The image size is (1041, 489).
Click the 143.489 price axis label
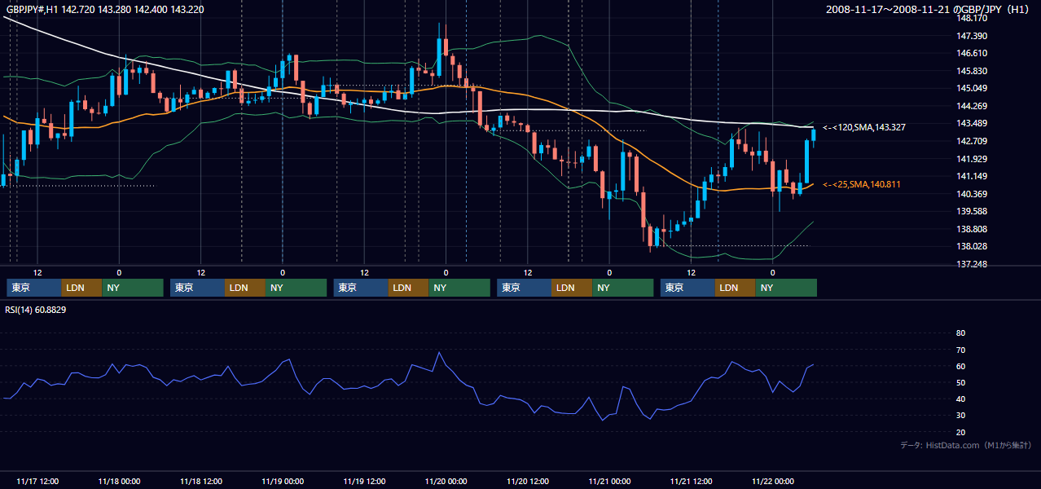pyautogui.click(x=972, y=123)
